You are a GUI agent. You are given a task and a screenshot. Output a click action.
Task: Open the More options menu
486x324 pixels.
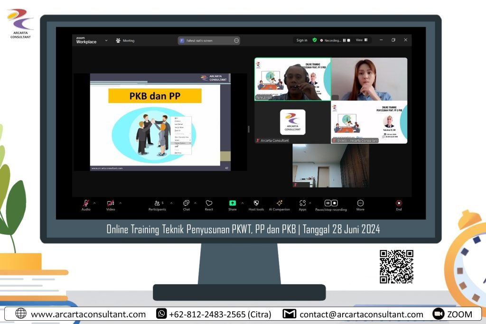click(360, 203)
